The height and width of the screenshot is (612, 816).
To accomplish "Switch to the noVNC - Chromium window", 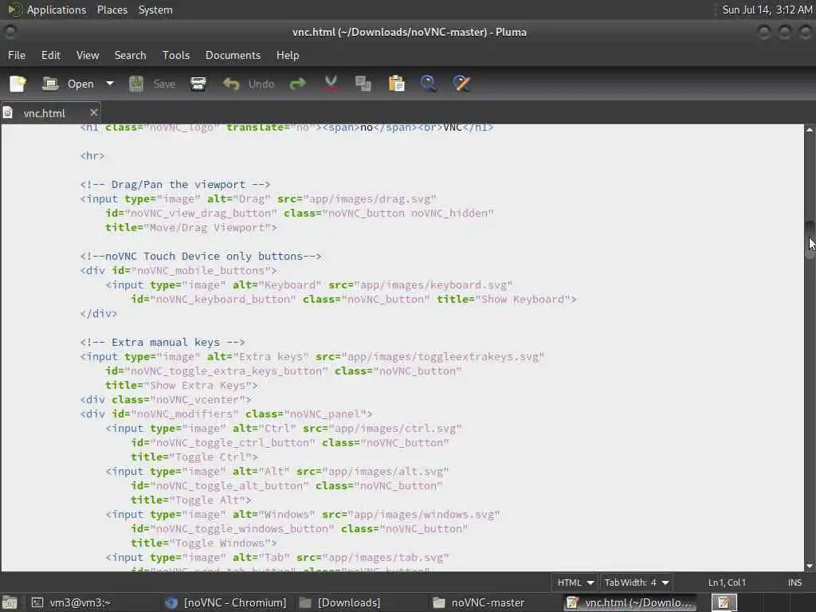I will pyautogui.click(x=226, y=602).
